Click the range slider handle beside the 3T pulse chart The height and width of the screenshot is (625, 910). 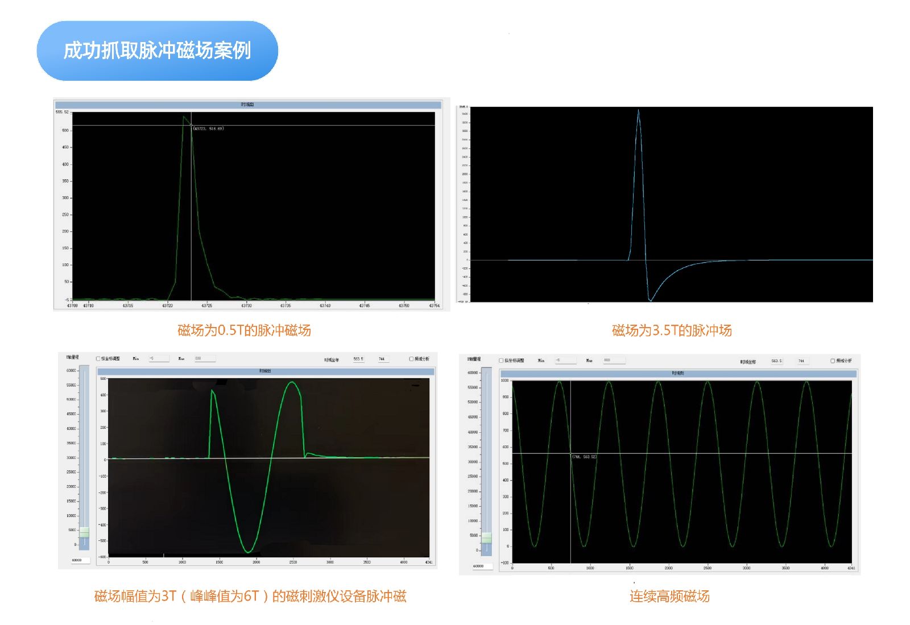[x=84, y=532]
